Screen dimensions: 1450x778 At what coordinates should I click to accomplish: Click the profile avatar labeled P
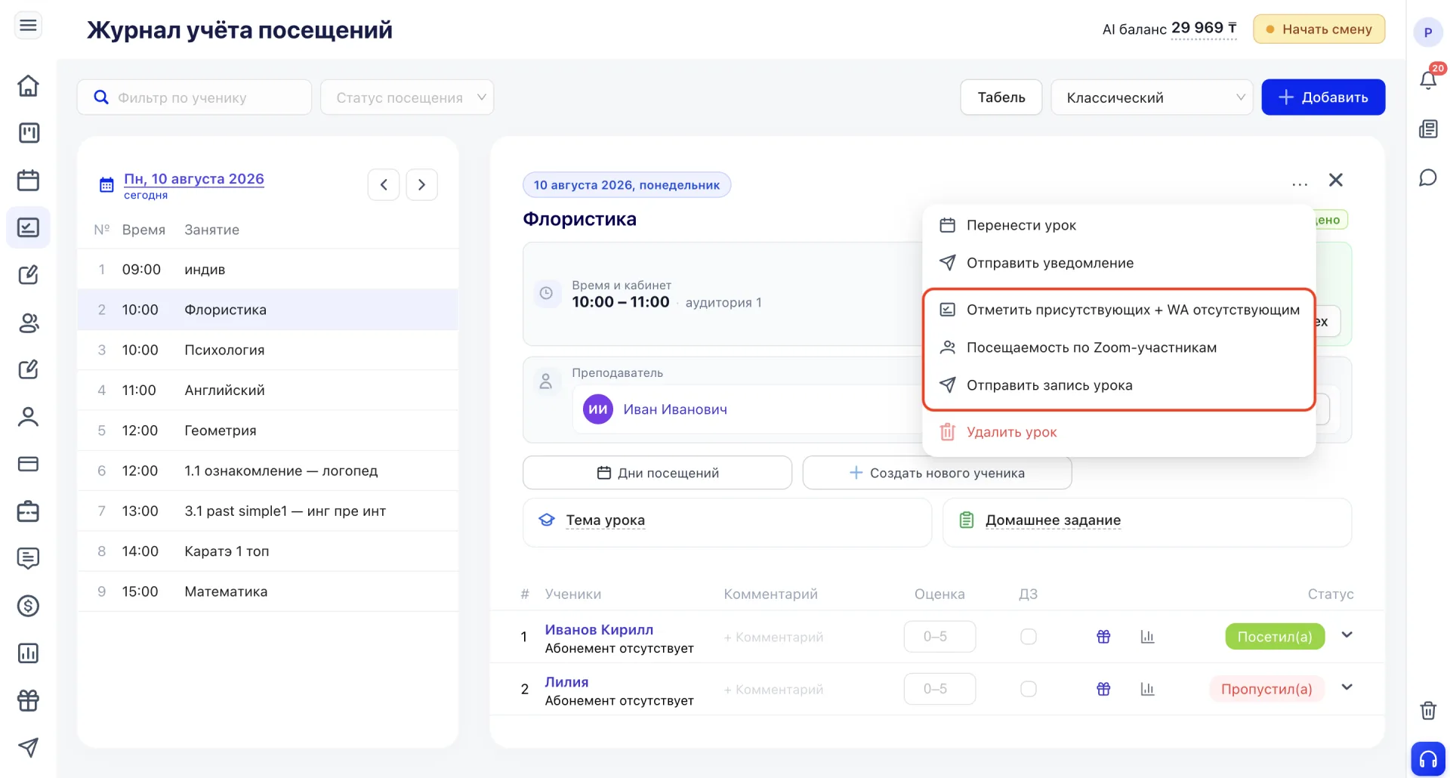tap(1428, 32)
